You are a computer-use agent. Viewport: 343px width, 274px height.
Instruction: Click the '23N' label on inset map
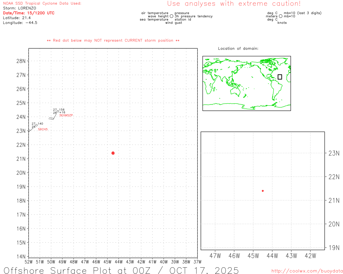tap(334, 153)
